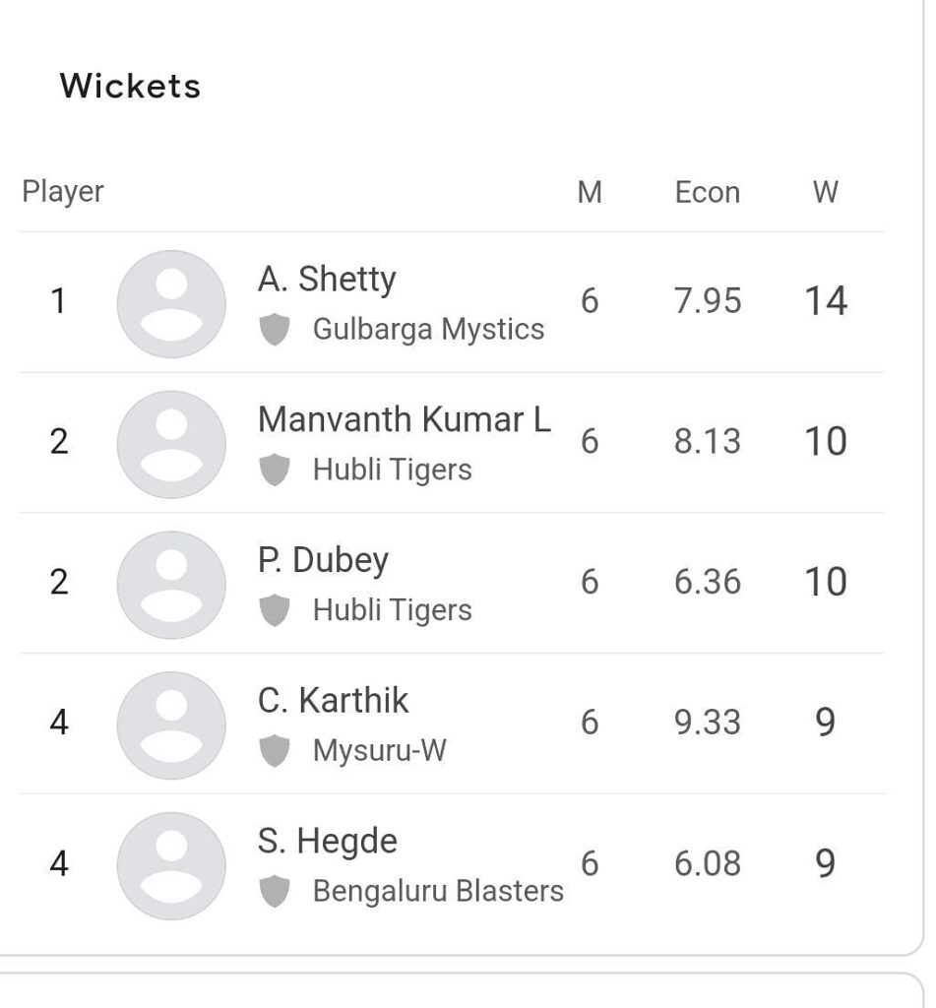Select the W column header
This screenshot has width=936, height=1008.
click(x=828, y=192)
